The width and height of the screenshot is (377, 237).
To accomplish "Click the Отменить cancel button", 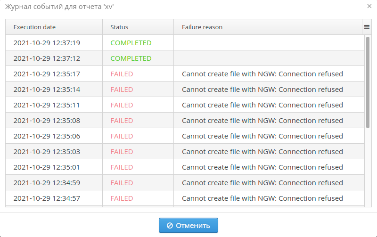I will point(188,225).
